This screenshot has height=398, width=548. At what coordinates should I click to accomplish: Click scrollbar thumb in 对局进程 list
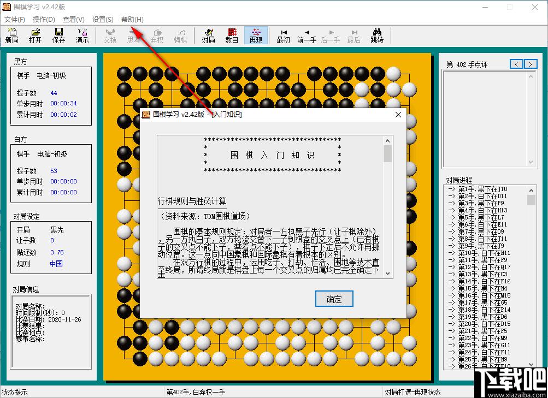click(531, 200)
